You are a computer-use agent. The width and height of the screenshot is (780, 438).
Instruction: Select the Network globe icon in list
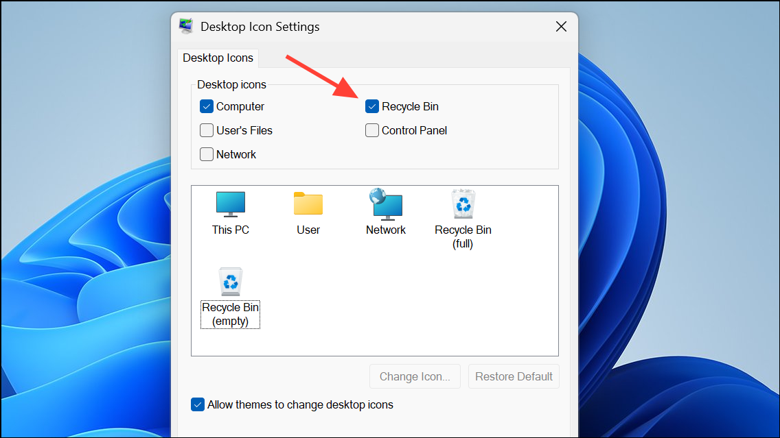(x=385, y=205)
